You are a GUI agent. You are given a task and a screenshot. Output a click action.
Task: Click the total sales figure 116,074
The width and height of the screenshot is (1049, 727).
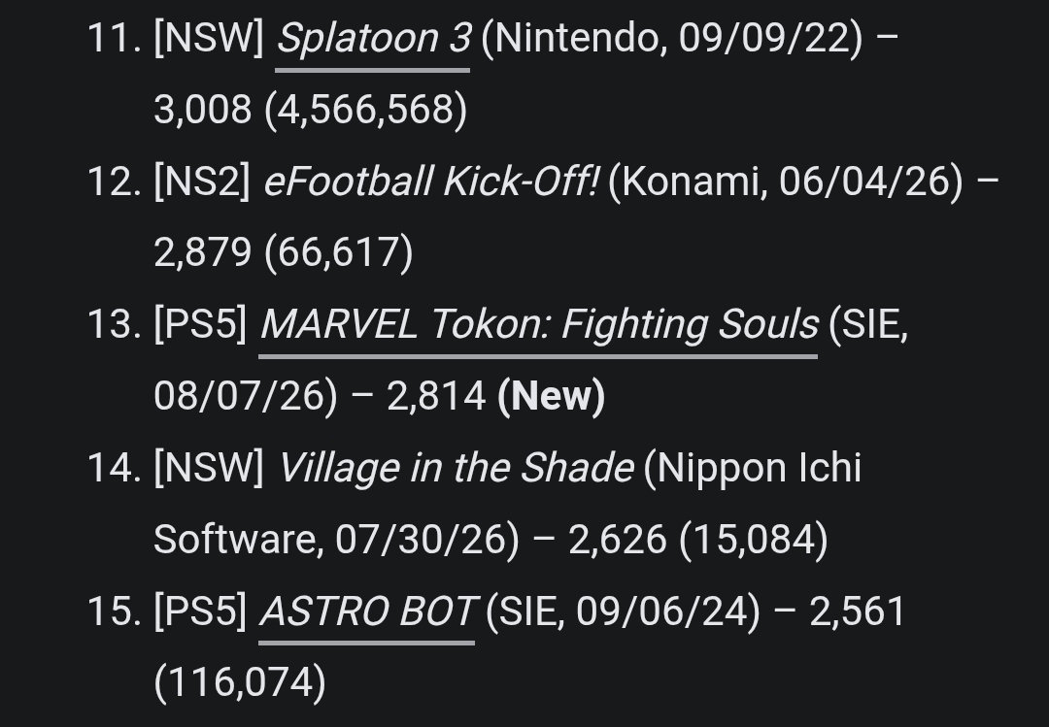pos(240,683)
